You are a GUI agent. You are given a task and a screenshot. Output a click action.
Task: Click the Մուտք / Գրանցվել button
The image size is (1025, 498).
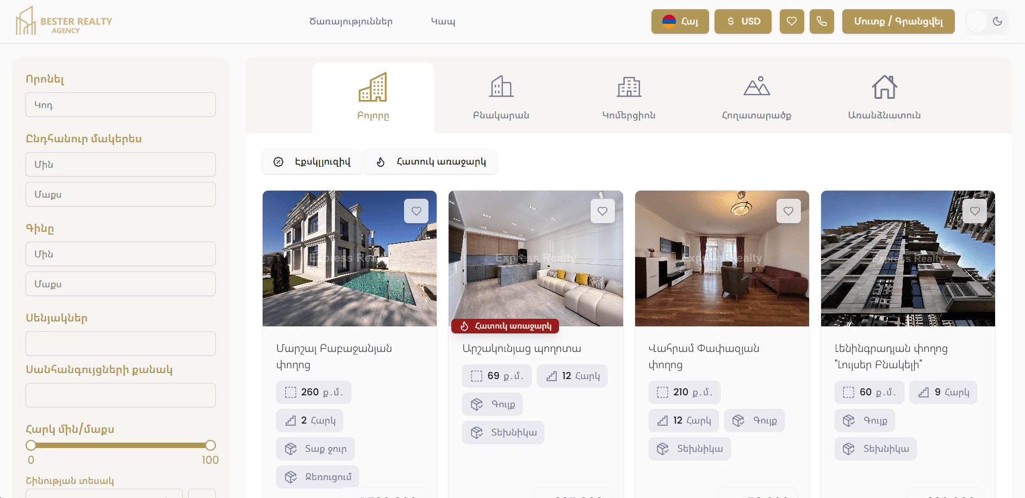898,22
